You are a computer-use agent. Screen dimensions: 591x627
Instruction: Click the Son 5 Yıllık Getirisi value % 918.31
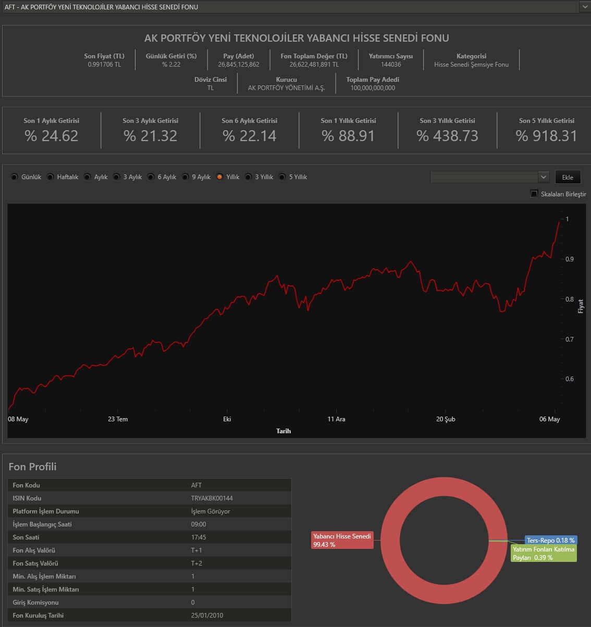pyautogui.click(x=546, y=136)
